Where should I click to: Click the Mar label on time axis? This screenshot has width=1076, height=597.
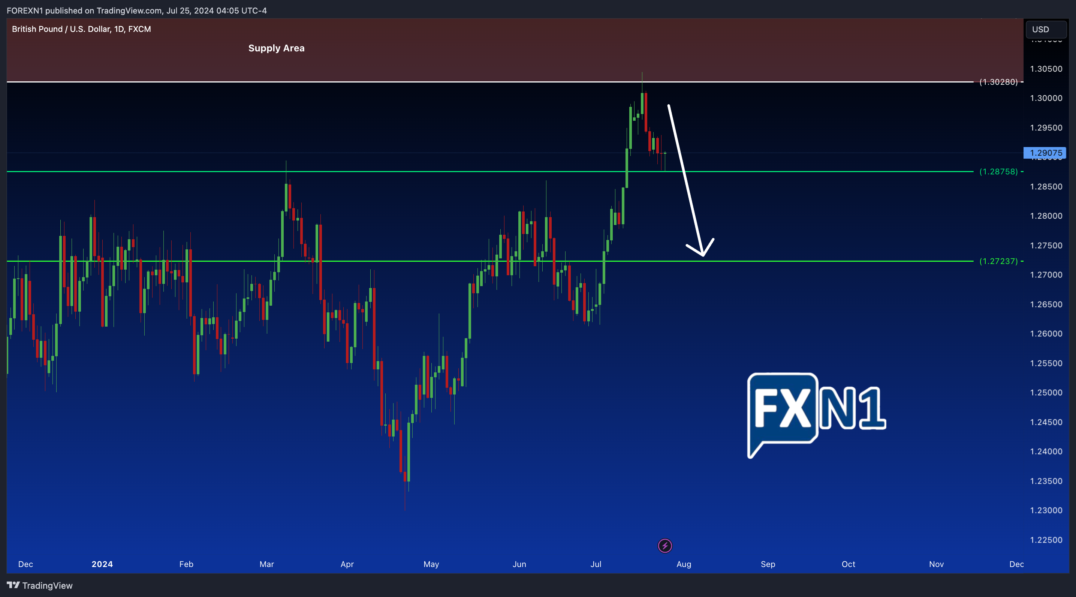coord(266,564)
